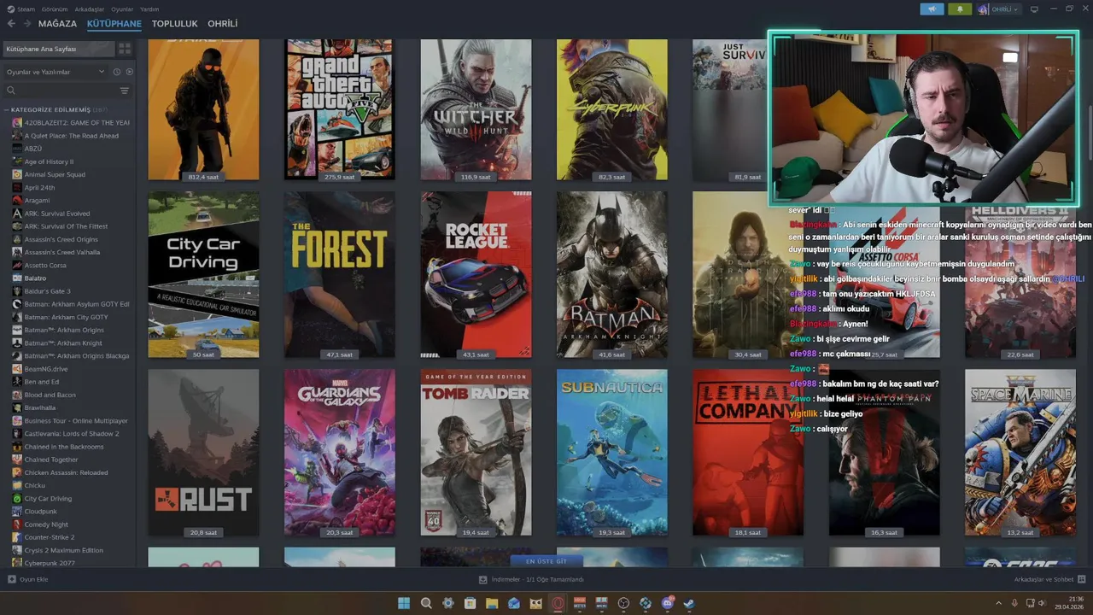Select BeamNG.drive in game list
1093x615 pixels.
tap(46, 369)
